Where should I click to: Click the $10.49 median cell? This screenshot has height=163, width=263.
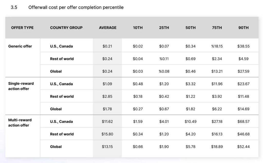pyautogui.click(x=191, y=122)
